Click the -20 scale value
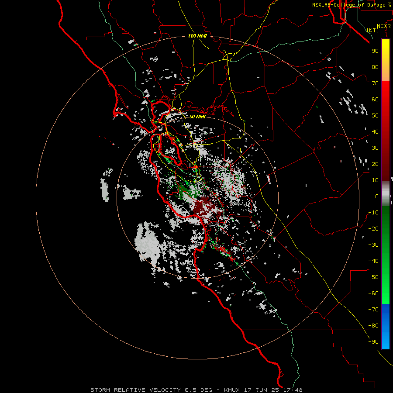The height and width of the screenshot is (393, 393). [373, 228]
